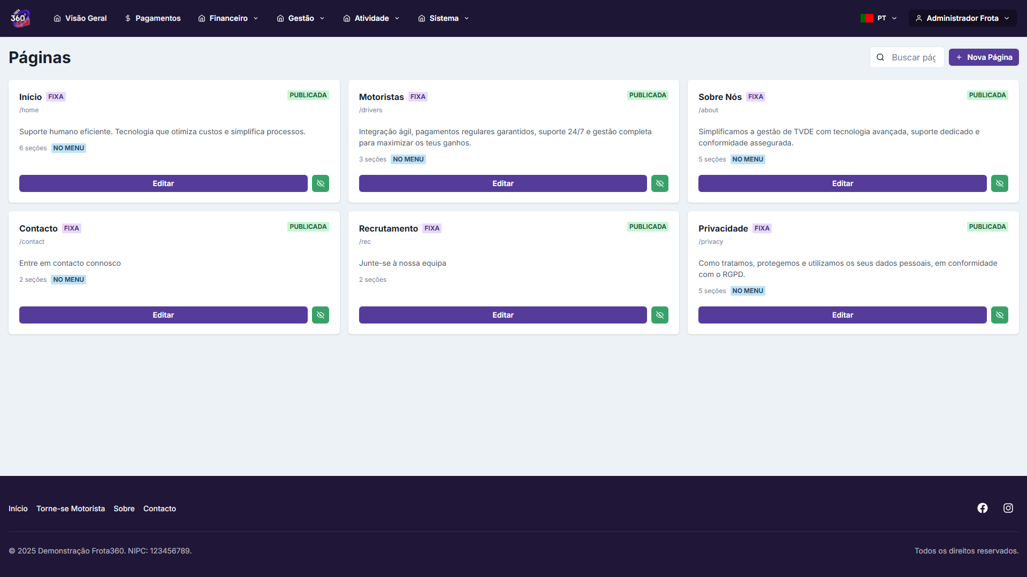
Task: Hide the Motoristas page
Action: point(659,183)
